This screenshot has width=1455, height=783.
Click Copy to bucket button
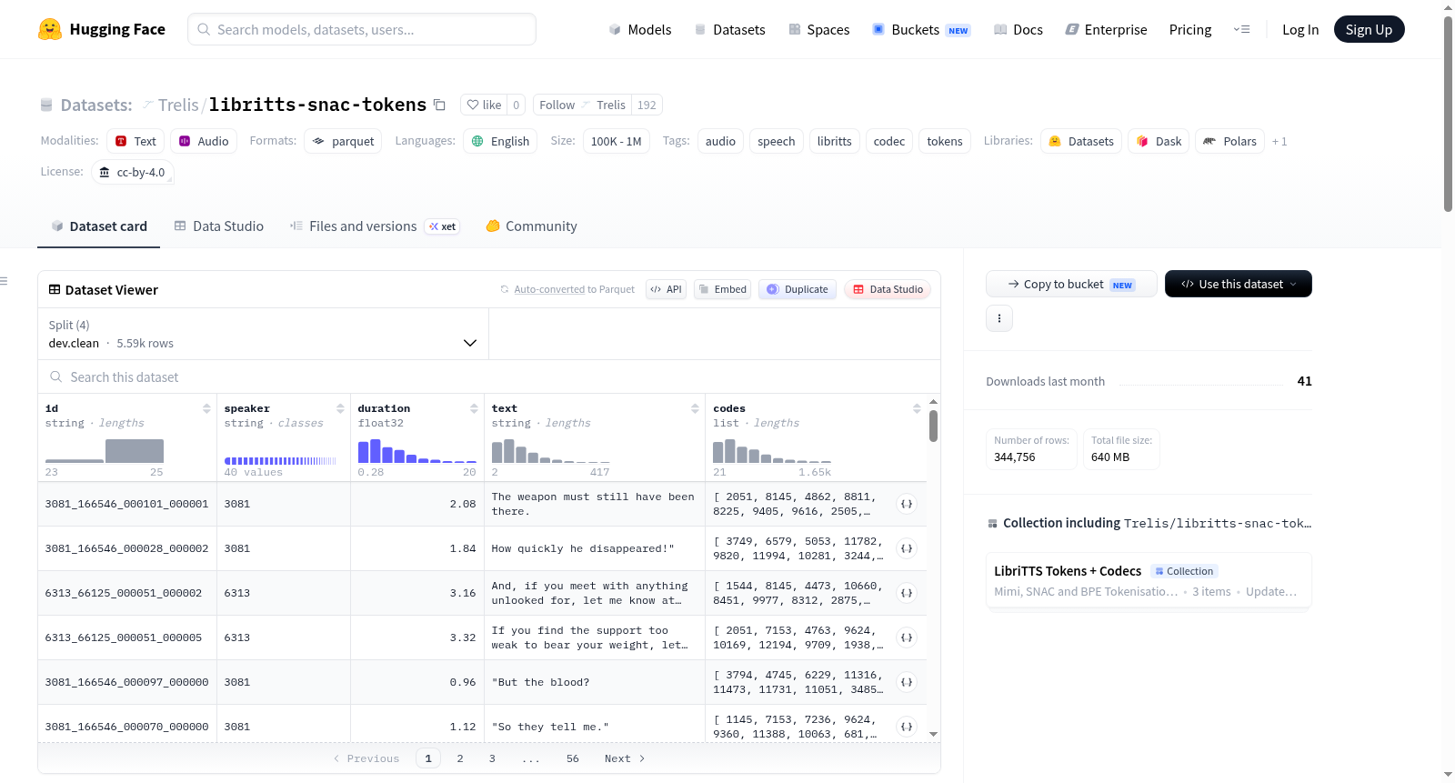coord(1071,284)
